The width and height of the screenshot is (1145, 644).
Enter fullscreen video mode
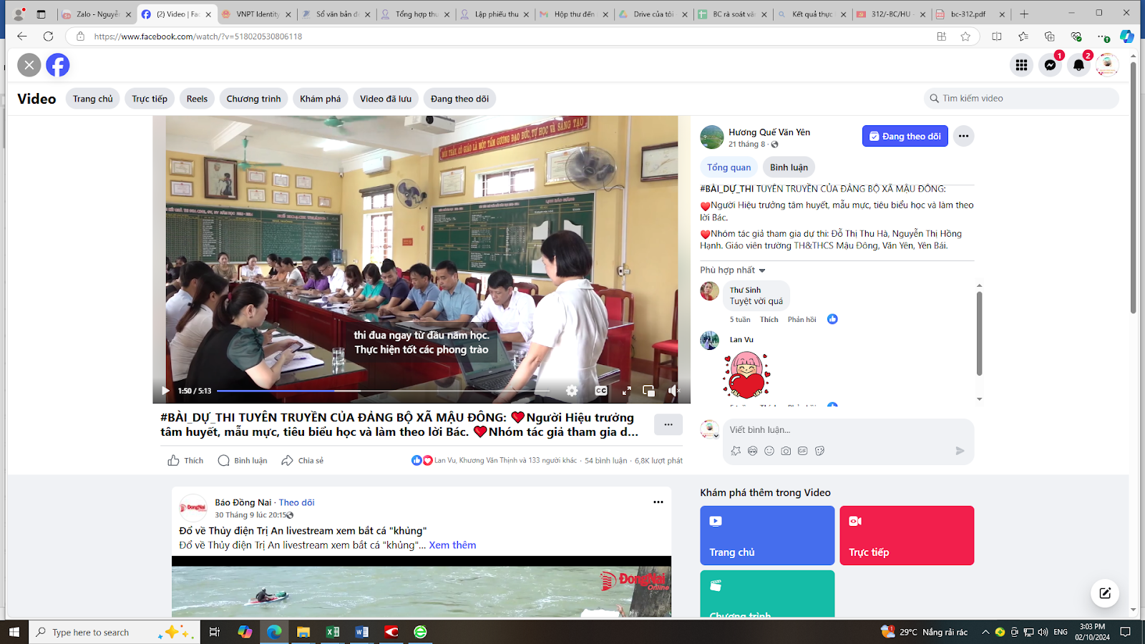point(626,391)
